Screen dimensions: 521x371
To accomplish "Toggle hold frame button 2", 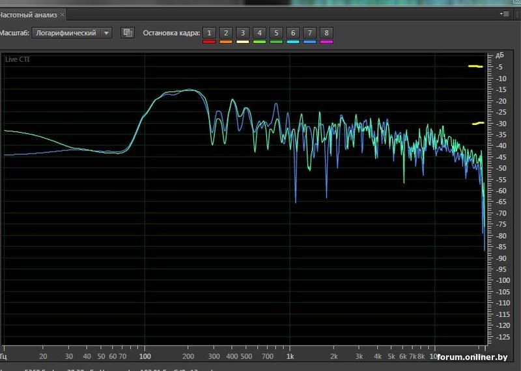I will pyautogui.click(x=226, y=33).
